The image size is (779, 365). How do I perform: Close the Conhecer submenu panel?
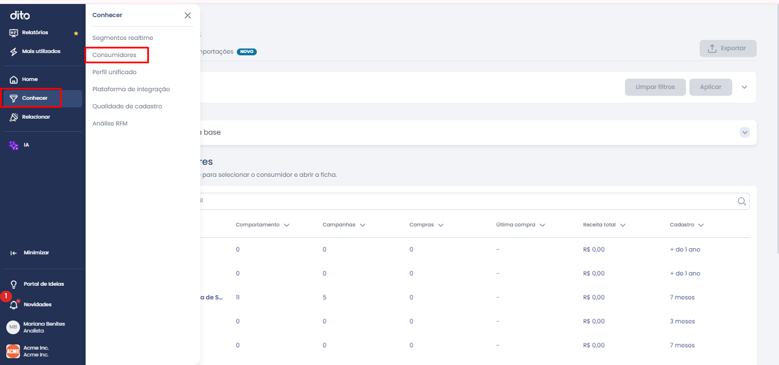(188, 15)
